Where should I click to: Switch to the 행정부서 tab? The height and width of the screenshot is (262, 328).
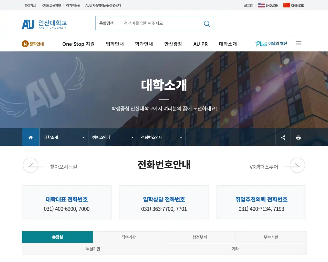point(200,237)
